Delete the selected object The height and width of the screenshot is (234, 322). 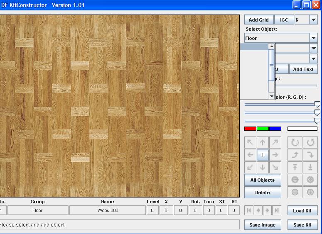click(x=263, y=193)
